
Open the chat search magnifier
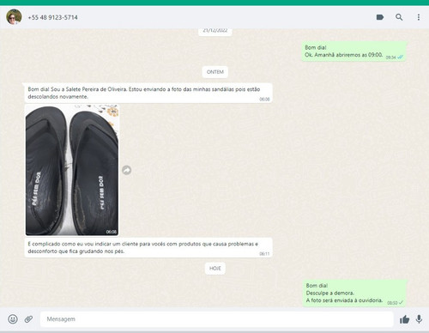tap(399, 17)
